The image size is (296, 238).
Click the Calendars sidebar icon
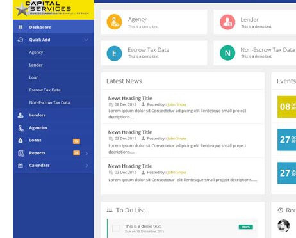pos(21,165)
